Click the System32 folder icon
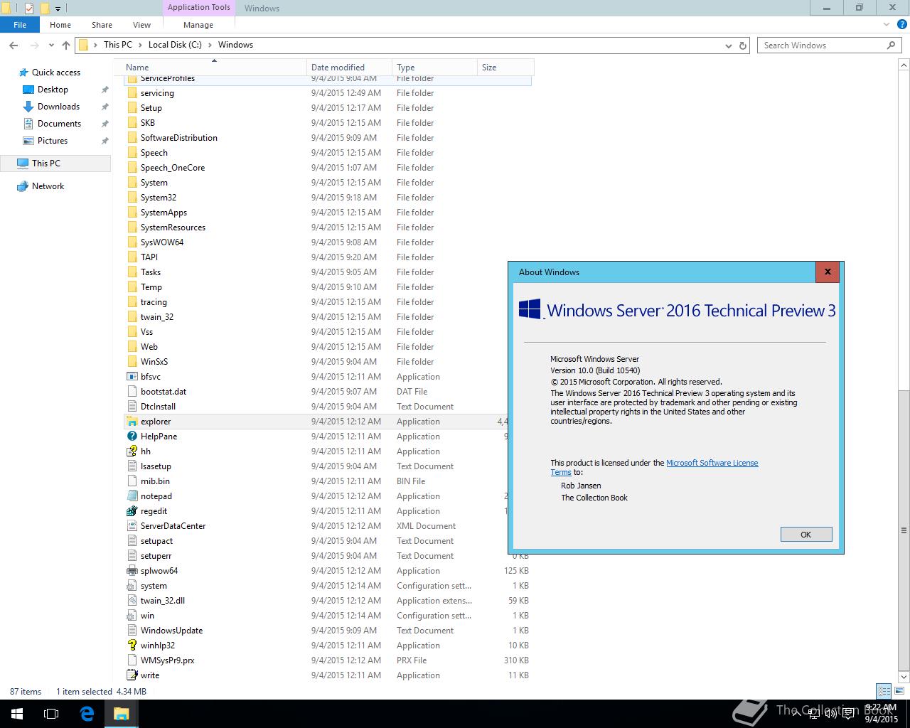The width and height of the screenshot is (910, 728). (x=132, y=198)
